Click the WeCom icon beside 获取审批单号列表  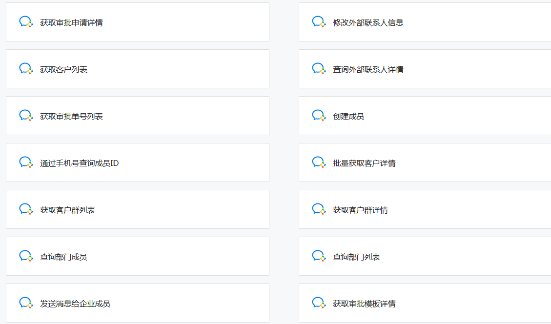(x=26, y=115)
